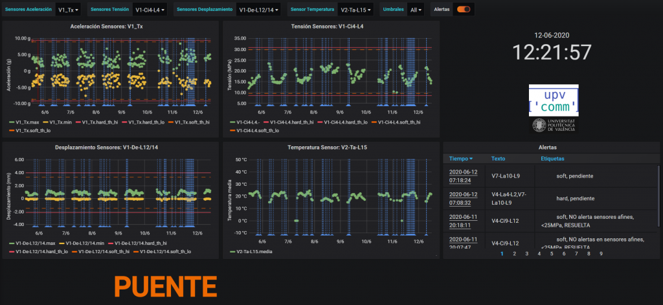
Task: Open the Tensión Sensores: V1-Ci4-L4 panel title menu
Action: coord(327,27)
